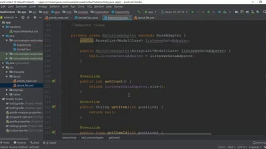This screenshot has height=149, width=266.
Task: Click override gutter icon beside getItemId
Action: point(54,132)
